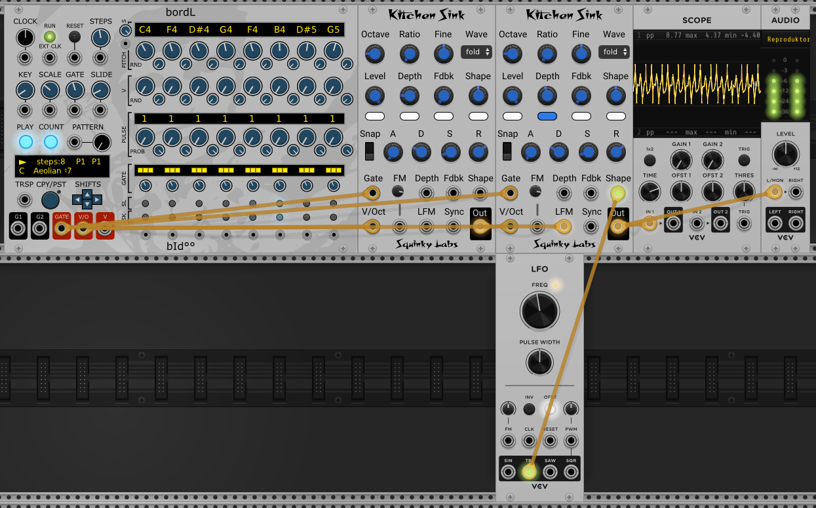Screen dimensions: 816x508
Task: Click the CPY/PST button on bordL
Action: point(50,200)
